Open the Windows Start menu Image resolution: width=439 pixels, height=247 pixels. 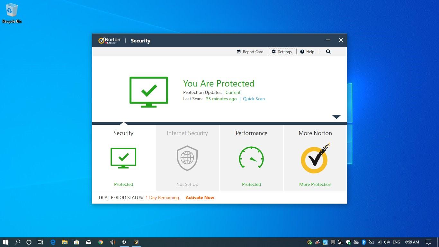click(x=5, y=242)
